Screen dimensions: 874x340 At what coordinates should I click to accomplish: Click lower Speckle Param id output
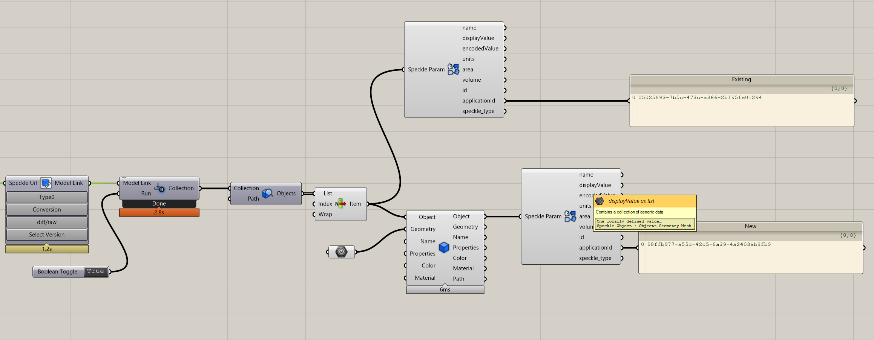581,237
